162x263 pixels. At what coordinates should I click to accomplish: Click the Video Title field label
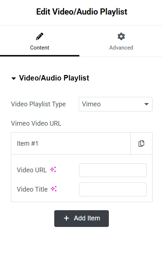point(32,189)
